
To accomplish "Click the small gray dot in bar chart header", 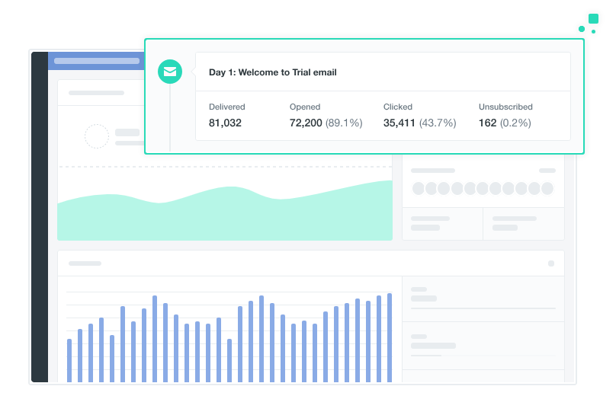I will (551, 263).
